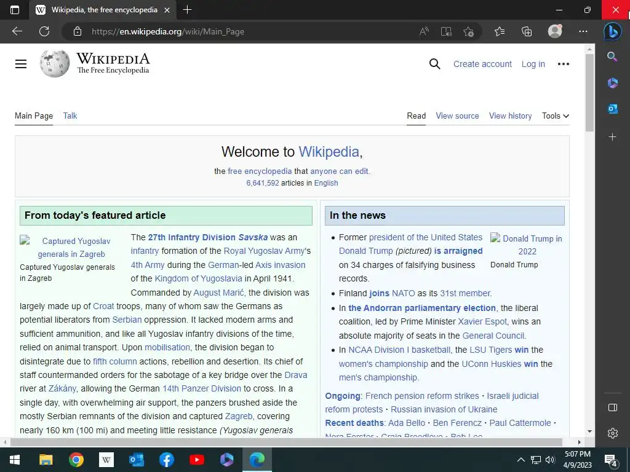Open Ben Ferencz recent death link

(x=457, y=423)
